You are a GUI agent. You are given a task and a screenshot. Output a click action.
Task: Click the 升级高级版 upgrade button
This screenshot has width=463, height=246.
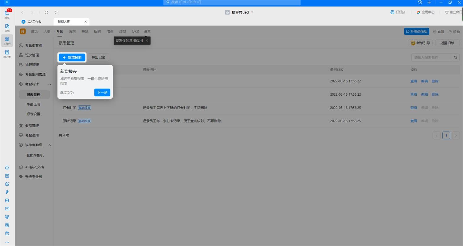coord(416,31)
